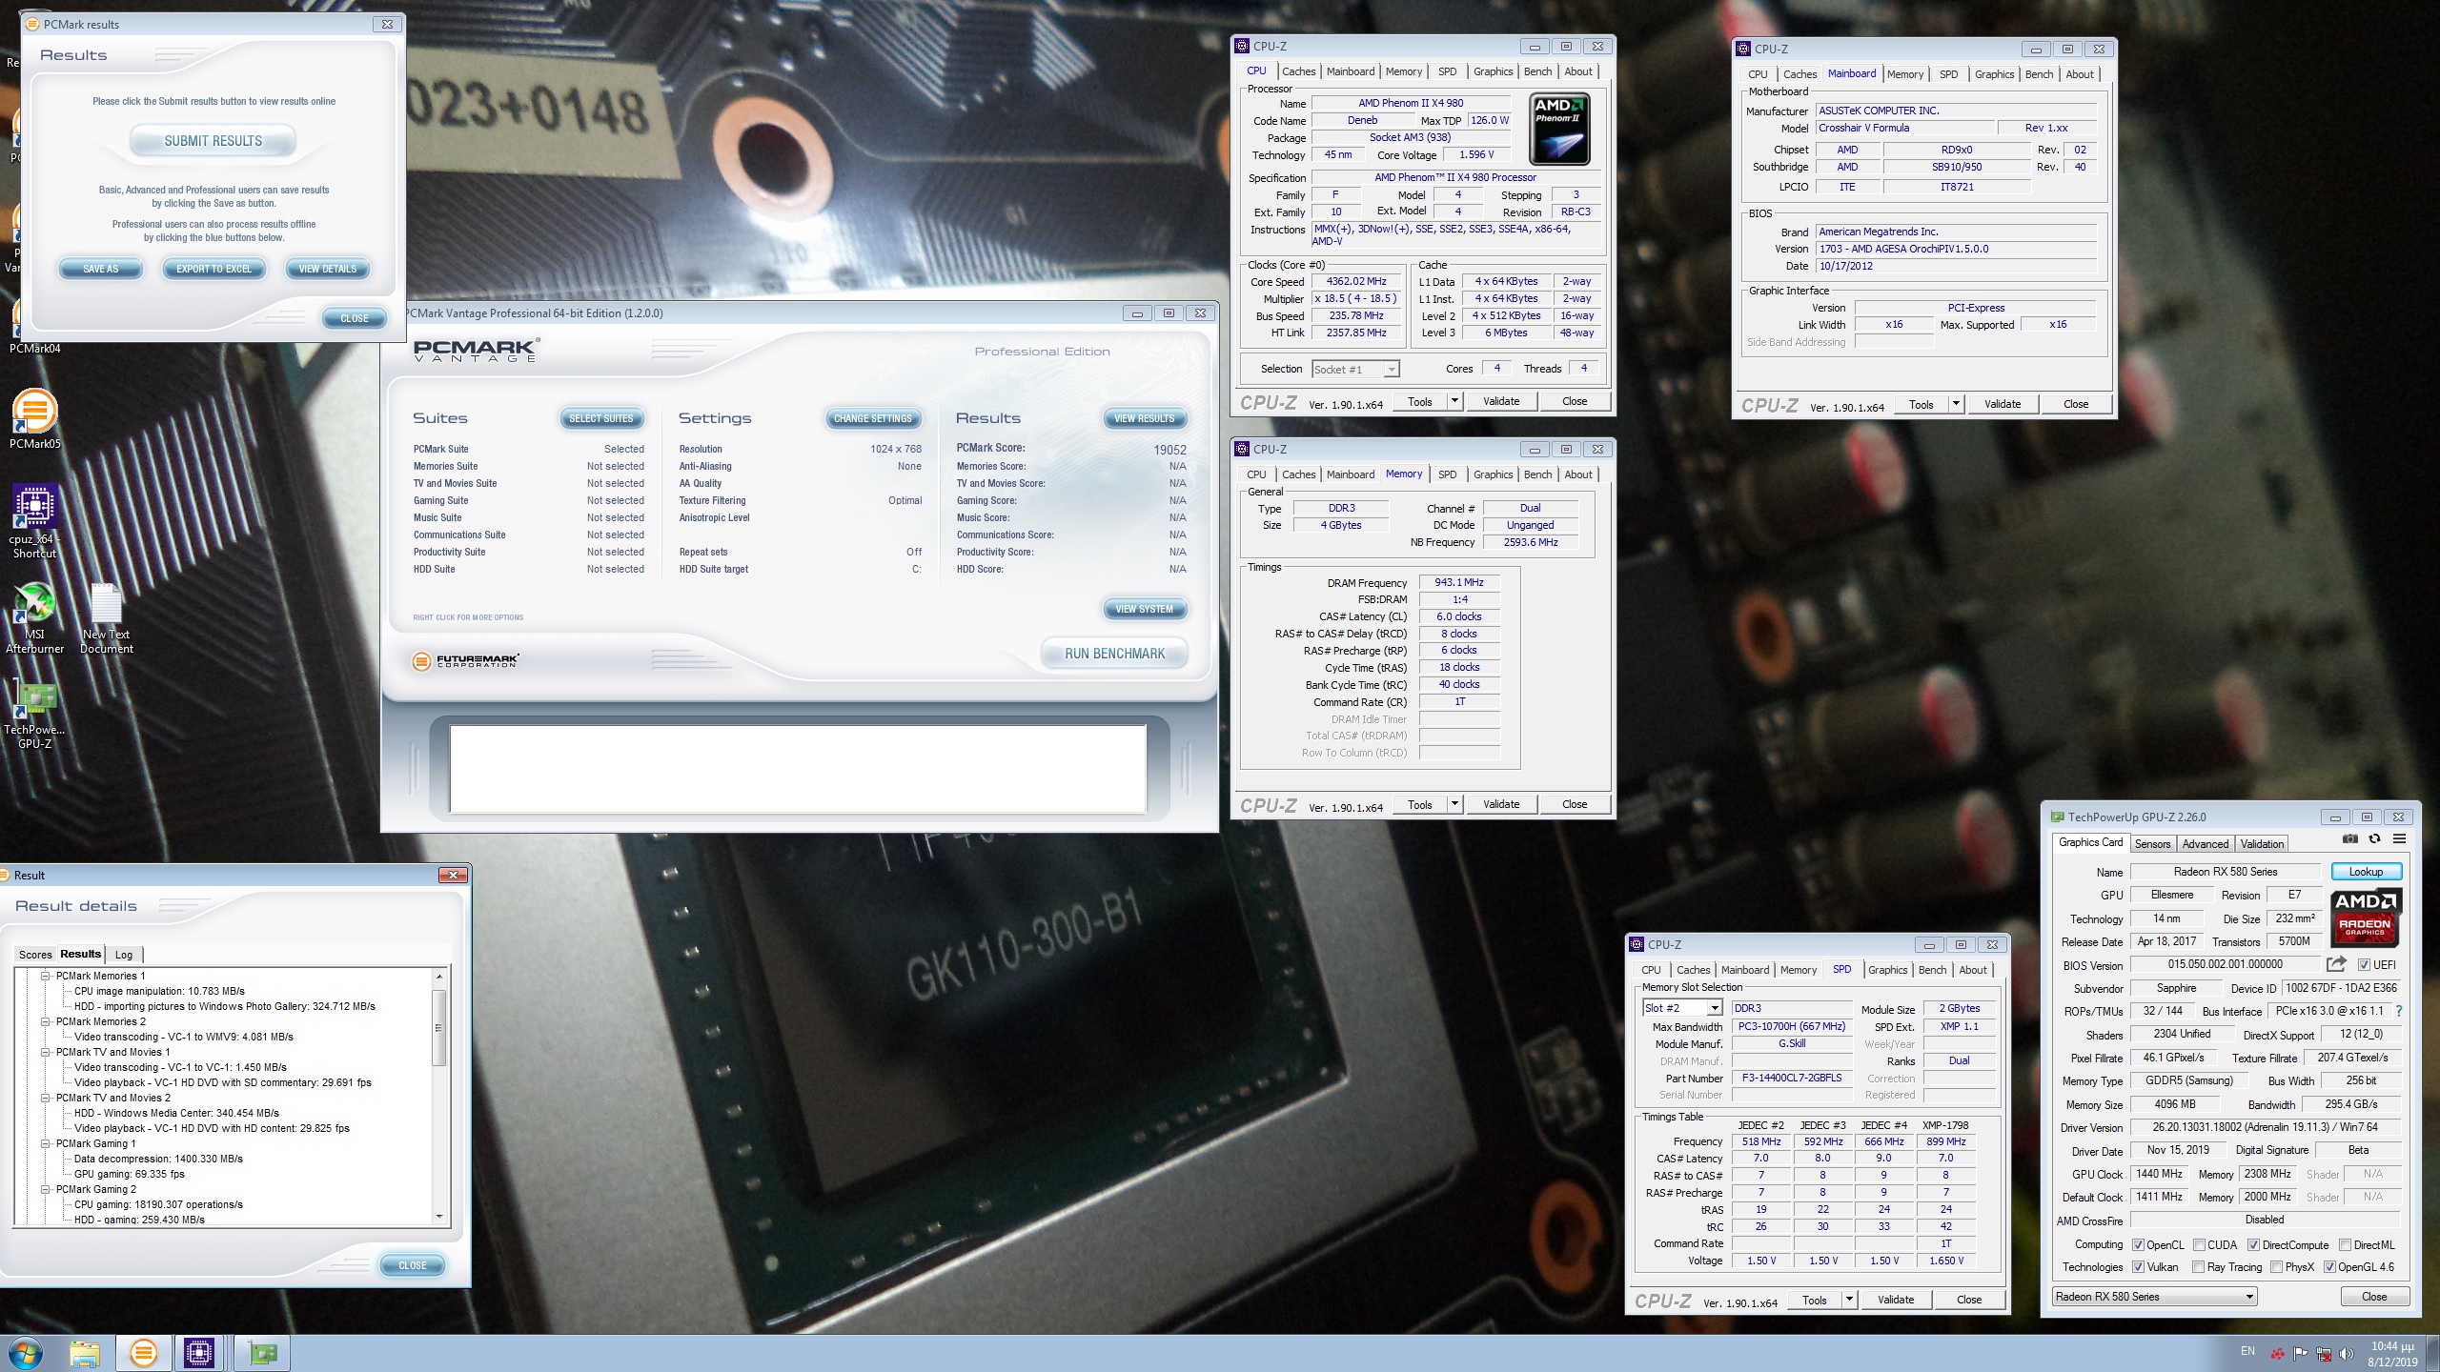Image resolution: width=2440 pixels, height=1372 pixels.
Task: Click the GPU-Z title bar app icon
Action: pyautogui.click(x=2057, y=817)
